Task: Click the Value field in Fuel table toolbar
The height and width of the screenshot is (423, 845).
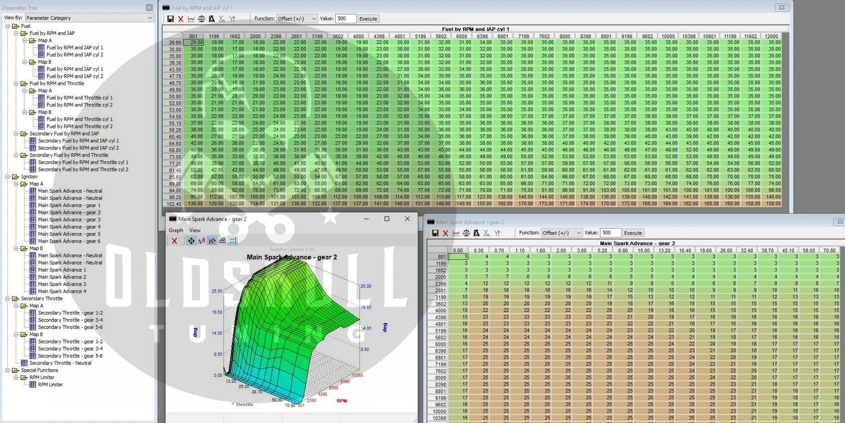Action: [x=345, y=19]
